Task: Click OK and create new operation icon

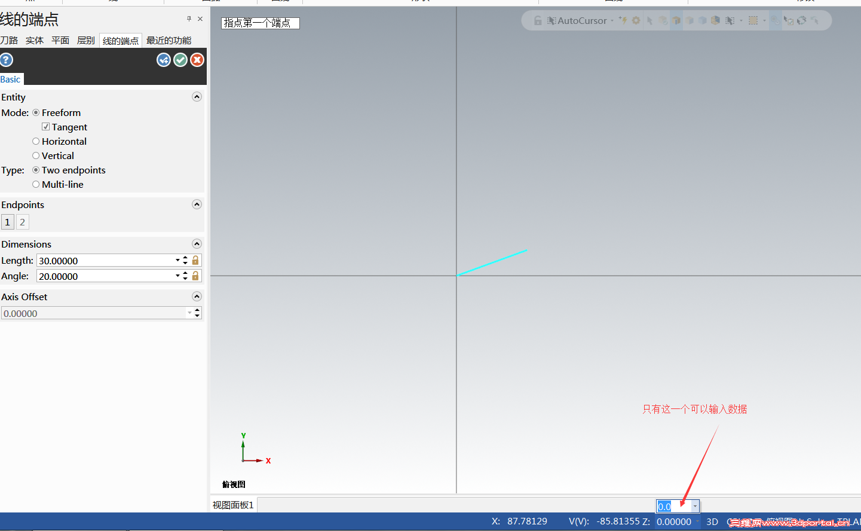Action: coord(164,60)
